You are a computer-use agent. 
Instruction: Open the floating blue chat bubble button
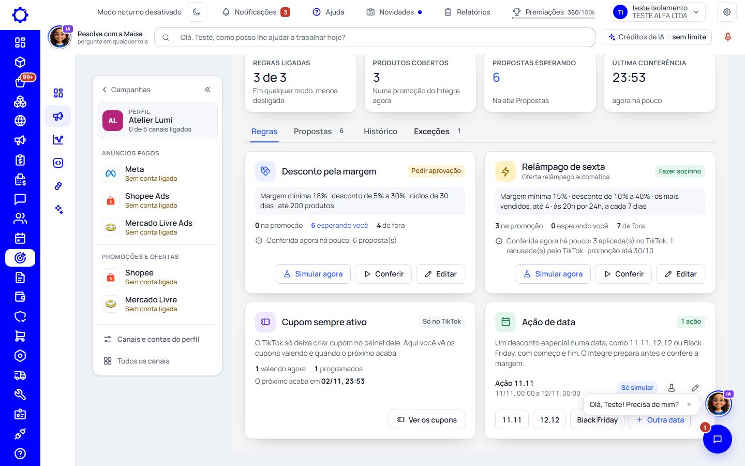pyautogui.click(x=718, y=439)
